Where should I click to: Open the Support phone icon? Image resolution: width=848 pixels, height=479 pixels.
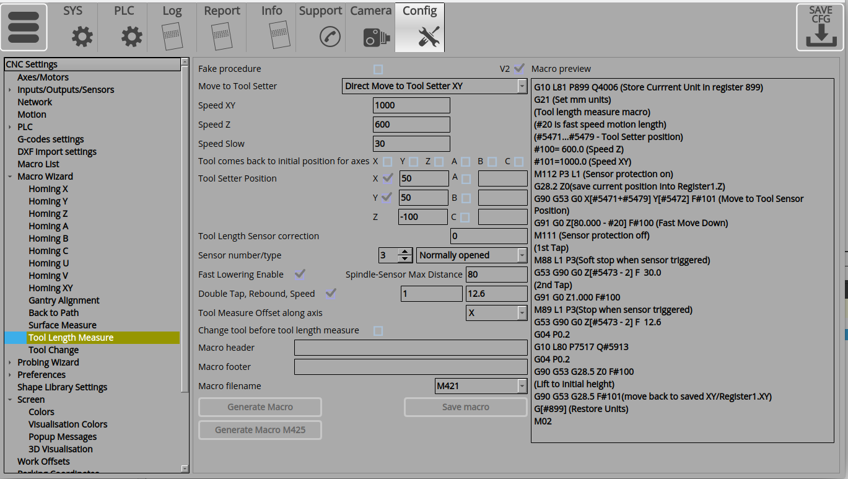330,37
